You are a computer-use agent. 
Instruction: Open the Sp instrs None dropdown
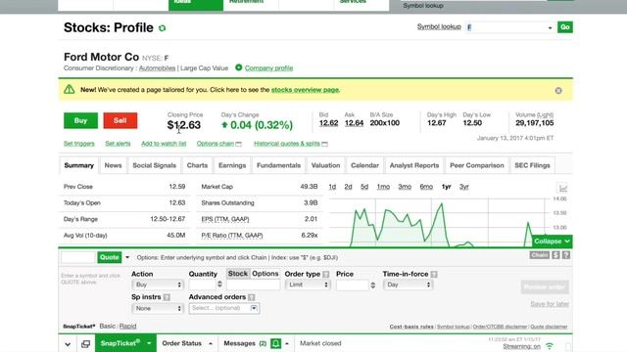pyautogui.click(x=157, y=308)
